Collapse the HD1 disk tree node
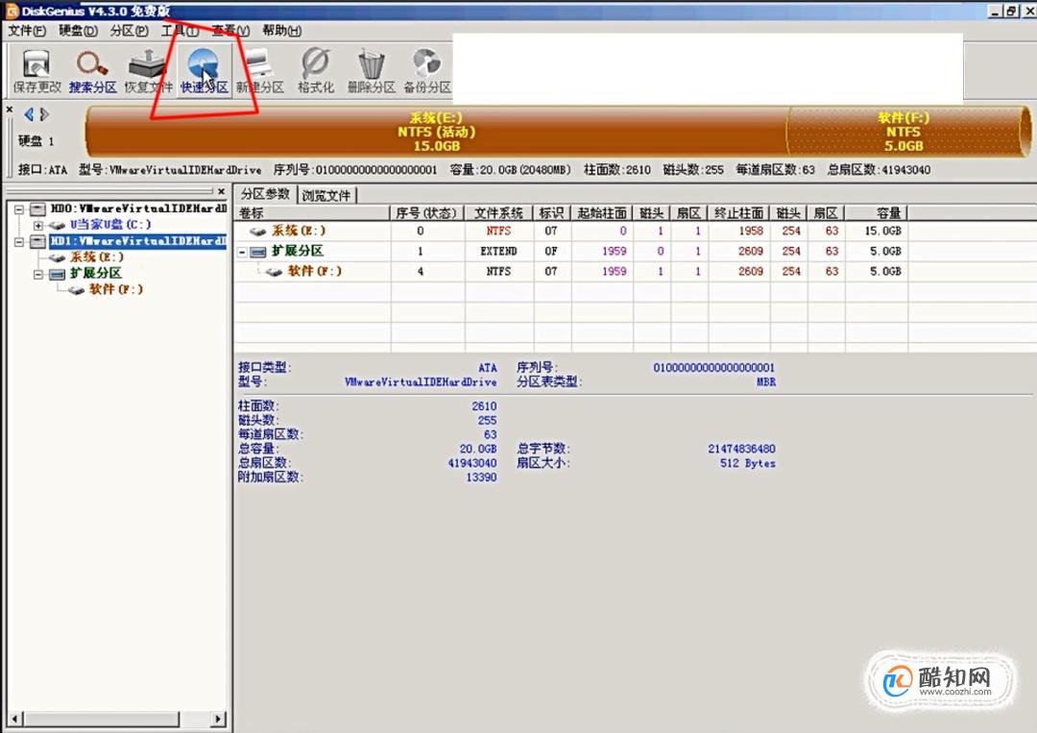This screenshot has height=733, width=1037. coord(19,241)
